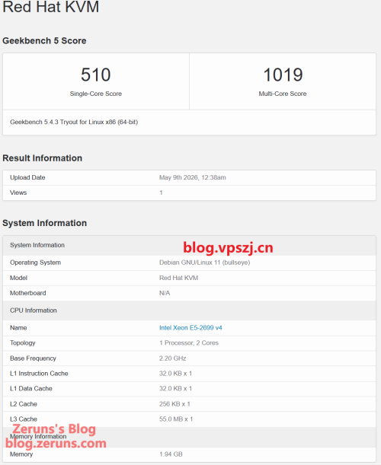This screenshot has height=465, width=381.
Task: Click the Memory 1.94 GB value
Action: pyautogui.click(x=171, y=454)
